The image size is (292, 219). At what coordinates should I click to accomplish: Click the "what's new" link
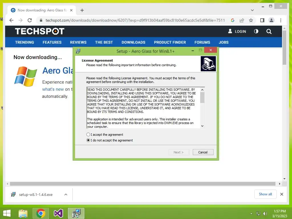point(53,89)
